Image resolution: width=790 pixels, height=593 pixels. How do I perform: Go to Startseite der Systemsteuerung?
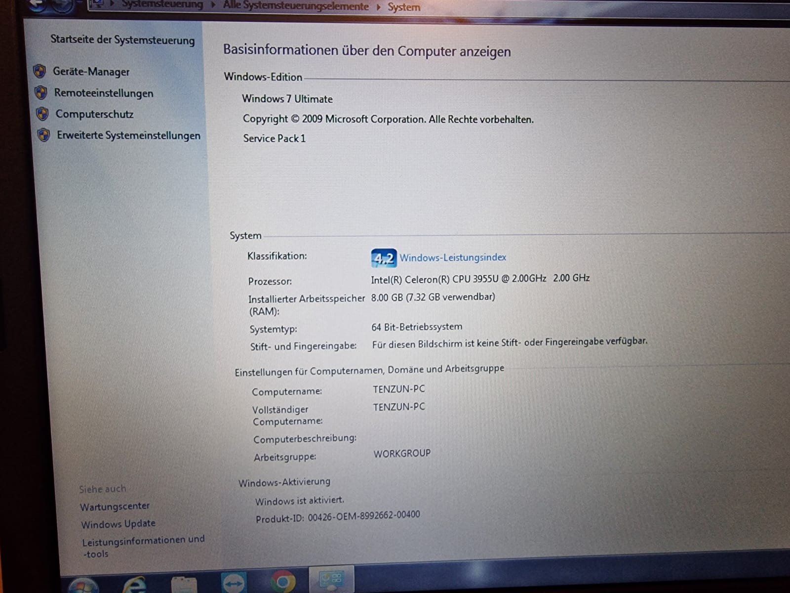click(x=122, y=40)
